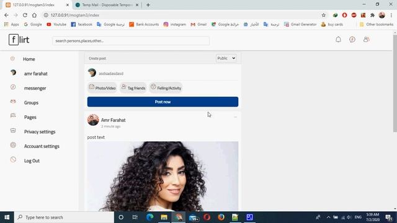Viewport: 397px width, 223px height.
Task: Click the Groups sidebar icon
Action: click(13, 102)
